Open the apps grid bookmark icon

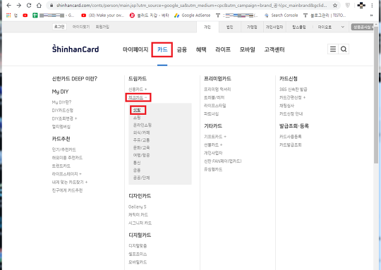tap(8, 16)
